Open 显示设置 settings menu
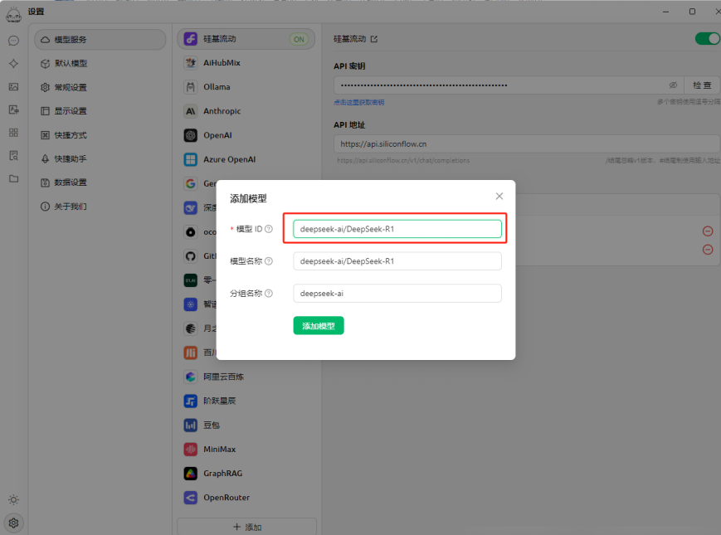The height and width of the screenshot is (535, 721). point(100,111)
